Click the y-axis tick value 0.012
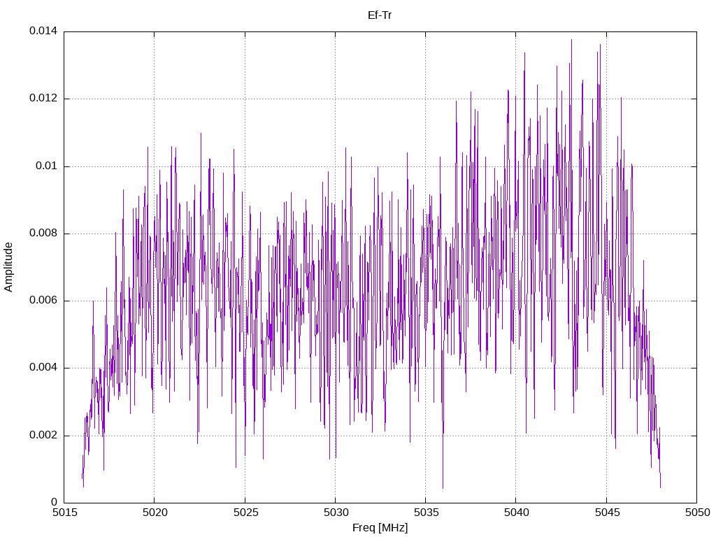 [43, 98]
